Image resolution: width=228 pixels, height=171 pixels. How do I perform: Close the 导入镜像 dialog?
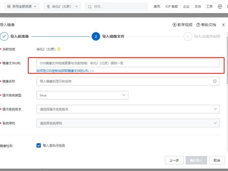[224, 25]
